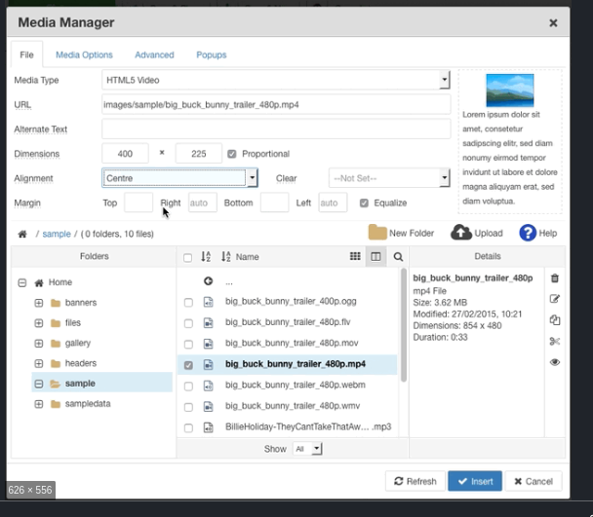Click the rename edit icon in Details

[x=555, y=299]
